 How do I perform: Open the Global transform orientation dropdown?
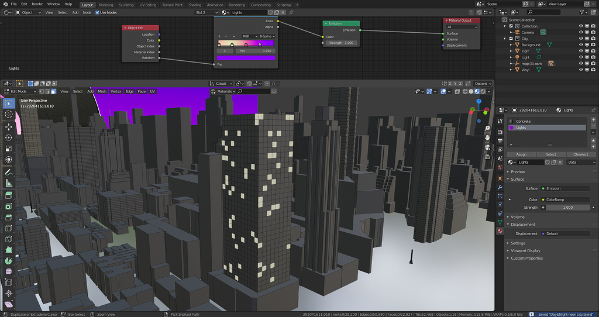click(x=221, y=83)
